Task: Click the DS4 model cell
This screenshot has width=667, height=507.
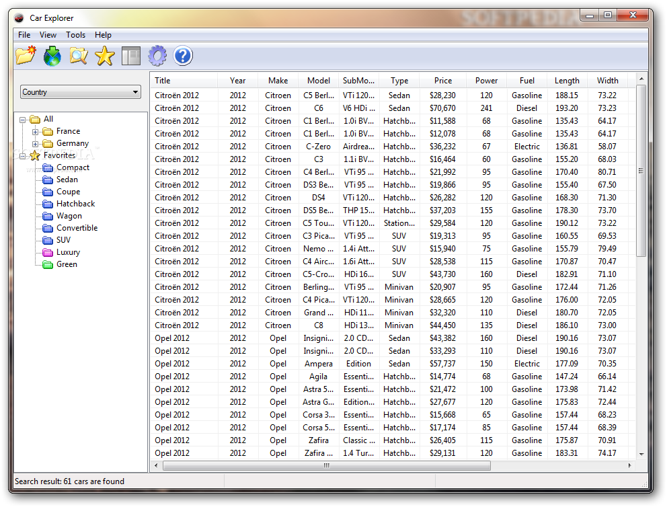Action: click(319, 198)
